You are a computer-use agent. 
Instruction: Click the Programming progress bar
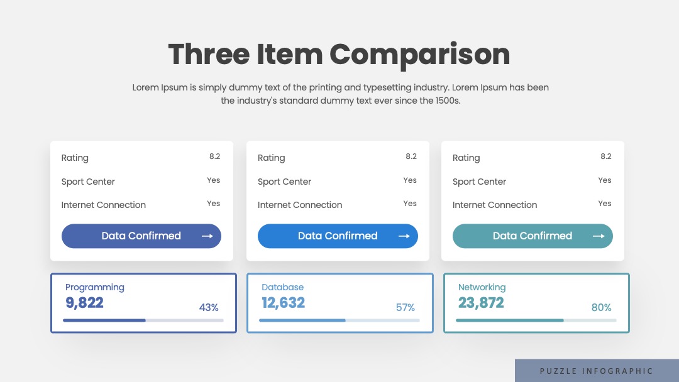pyautogui.click(x=143, y=320)
